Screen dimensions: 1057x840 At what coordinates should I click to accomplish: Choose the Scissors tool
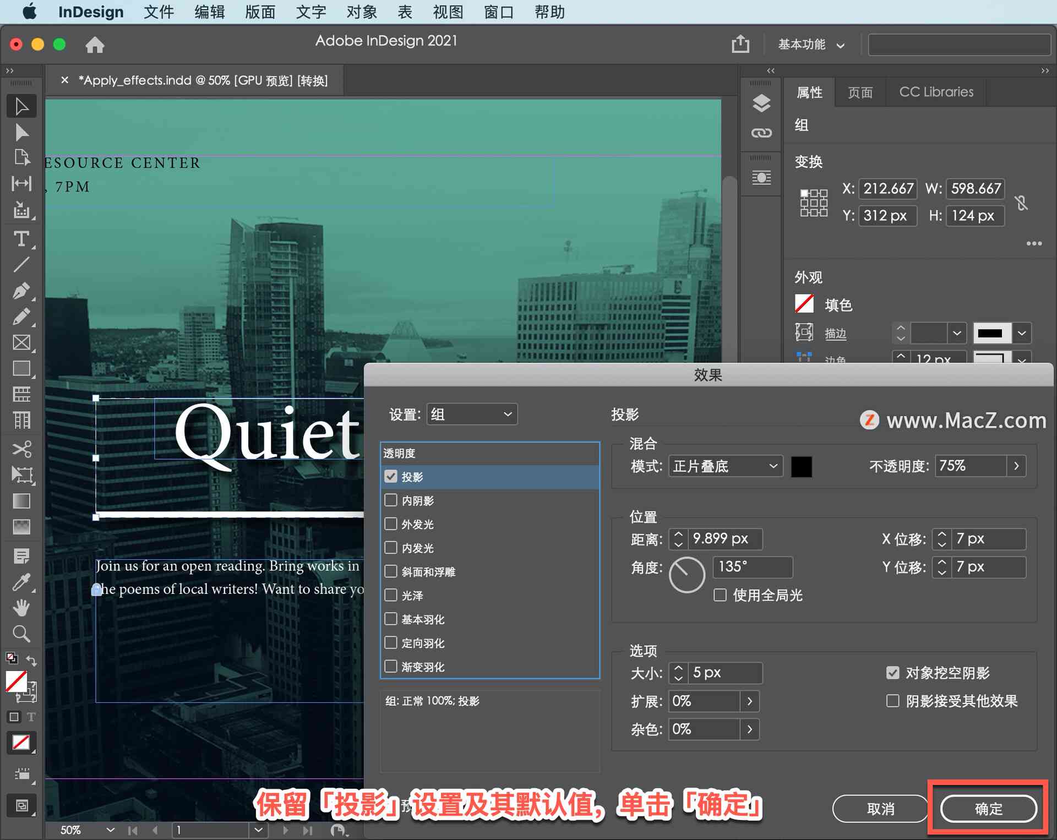point(21,449)
